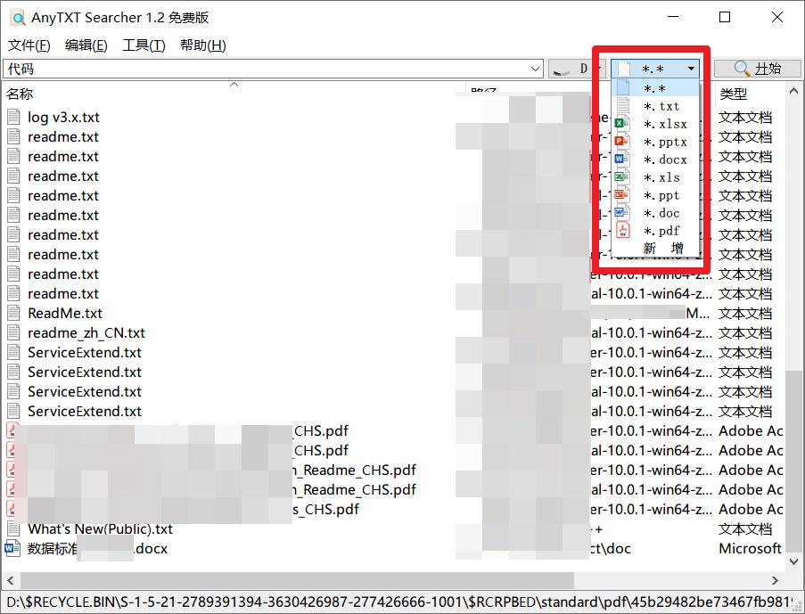Screen dimensions: 805x614
Task: Select 新增 to add a file type
Action: point(655,249)
